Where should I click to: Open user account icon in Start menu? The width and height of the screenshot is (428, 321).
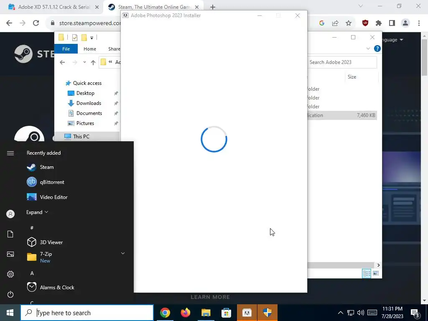[10, 214]
